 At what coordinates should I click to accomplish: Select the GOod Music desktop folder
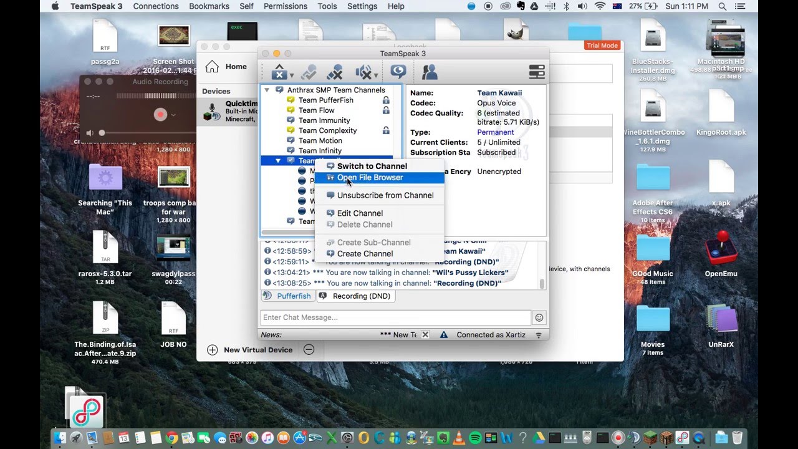653,257
